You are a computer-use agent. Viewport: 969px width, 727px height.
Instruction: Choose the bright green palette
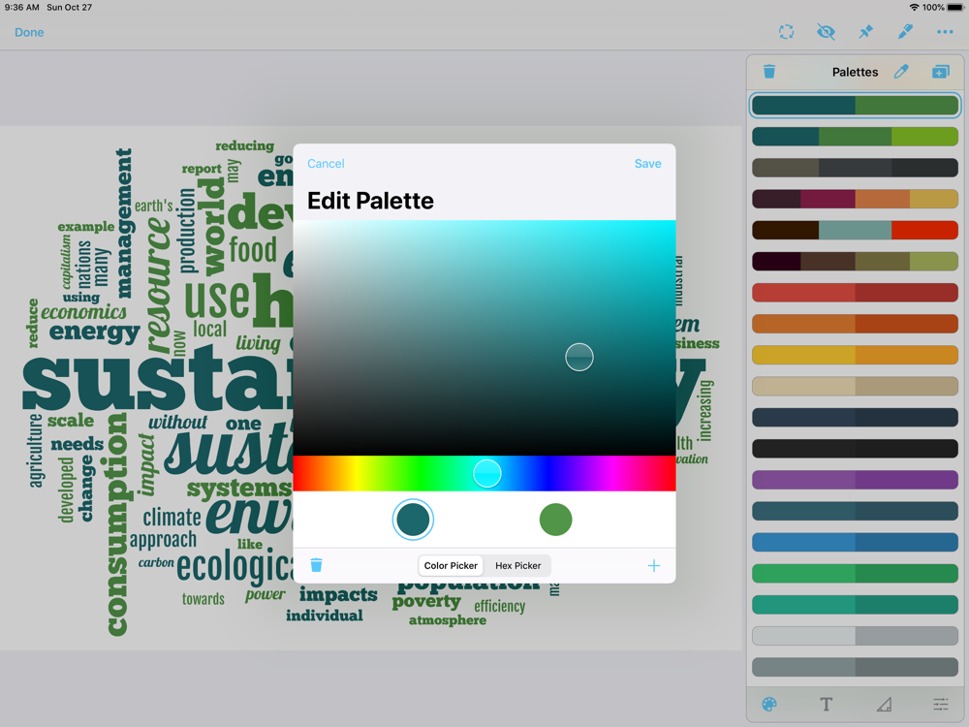tap(856, 573)
